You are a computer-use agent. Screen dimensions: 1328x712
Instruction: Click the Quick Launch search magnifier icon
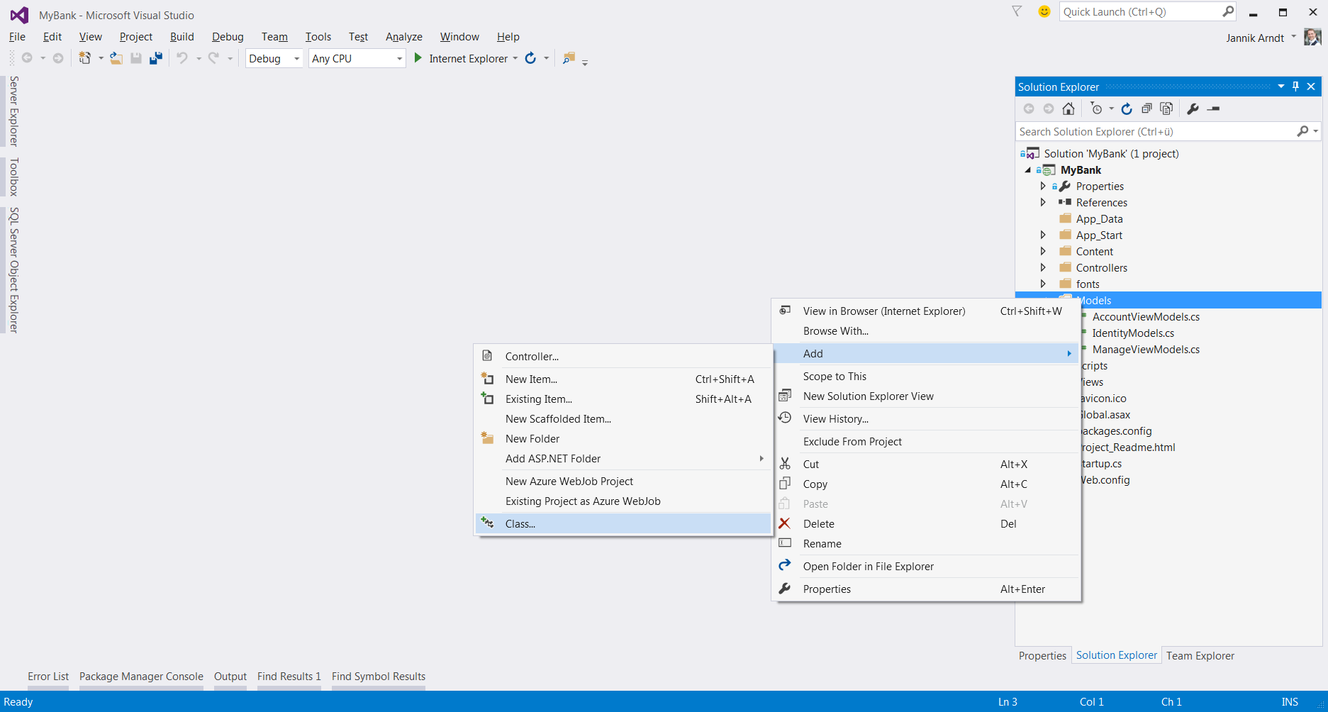(x=1228, y=11)
